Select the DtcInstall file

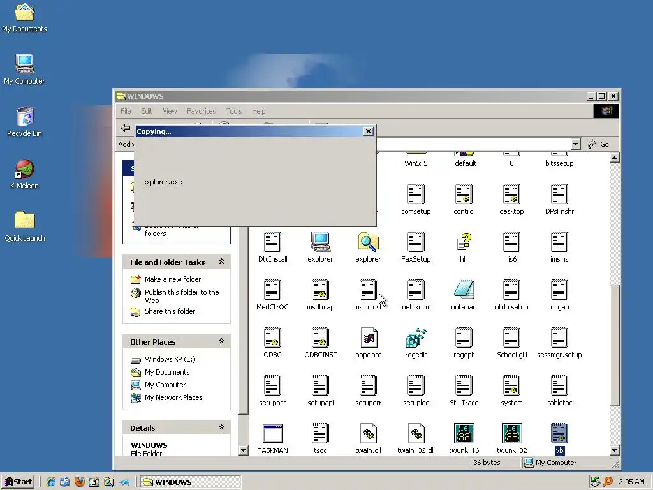[272, 247]
